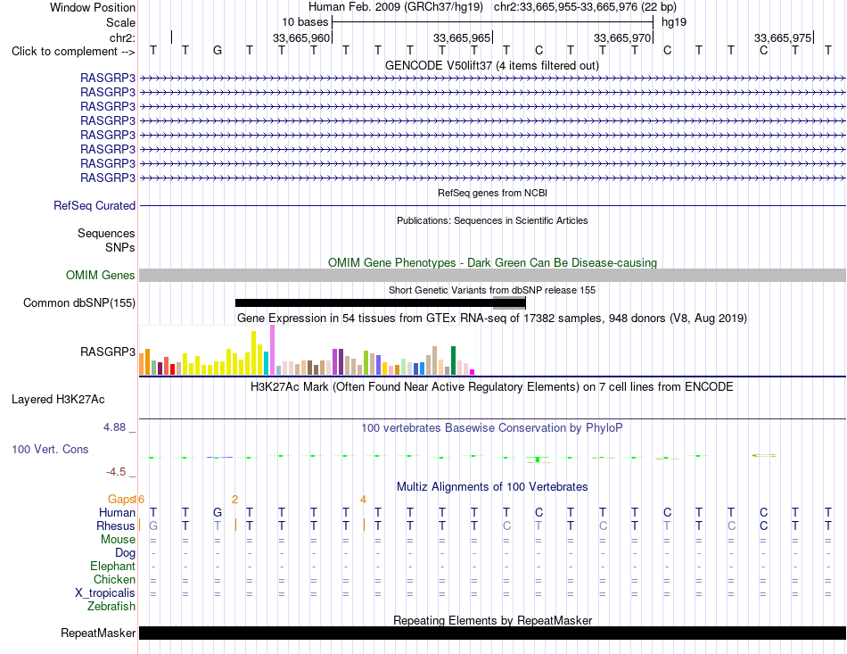
Task: Click the orange gap count 2
Action: point(234,499)
